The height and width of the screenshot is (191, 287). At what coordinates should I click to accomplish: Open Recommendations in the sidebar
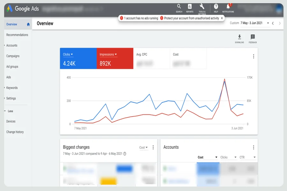(17, 35)
